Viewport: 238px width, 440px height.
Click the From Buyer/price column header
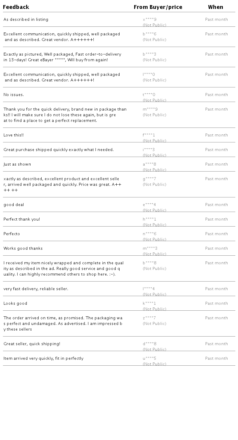(158, 7)
